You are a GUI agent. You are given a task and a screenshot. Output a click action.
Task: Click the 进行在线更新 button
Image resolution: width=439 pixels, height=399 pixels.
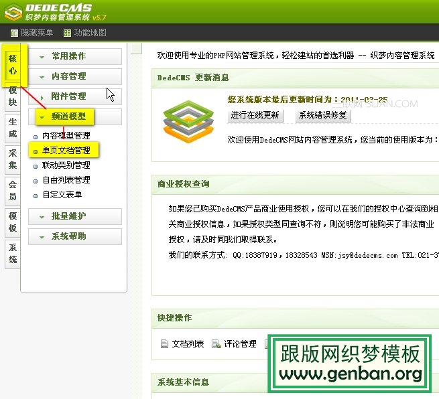255,115
